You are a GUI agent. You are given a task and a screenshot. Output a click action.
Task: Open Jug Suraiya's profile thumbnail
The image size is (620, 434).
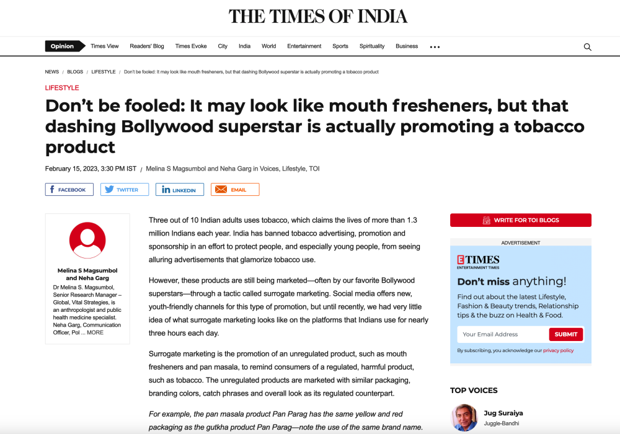click(464, 417)
